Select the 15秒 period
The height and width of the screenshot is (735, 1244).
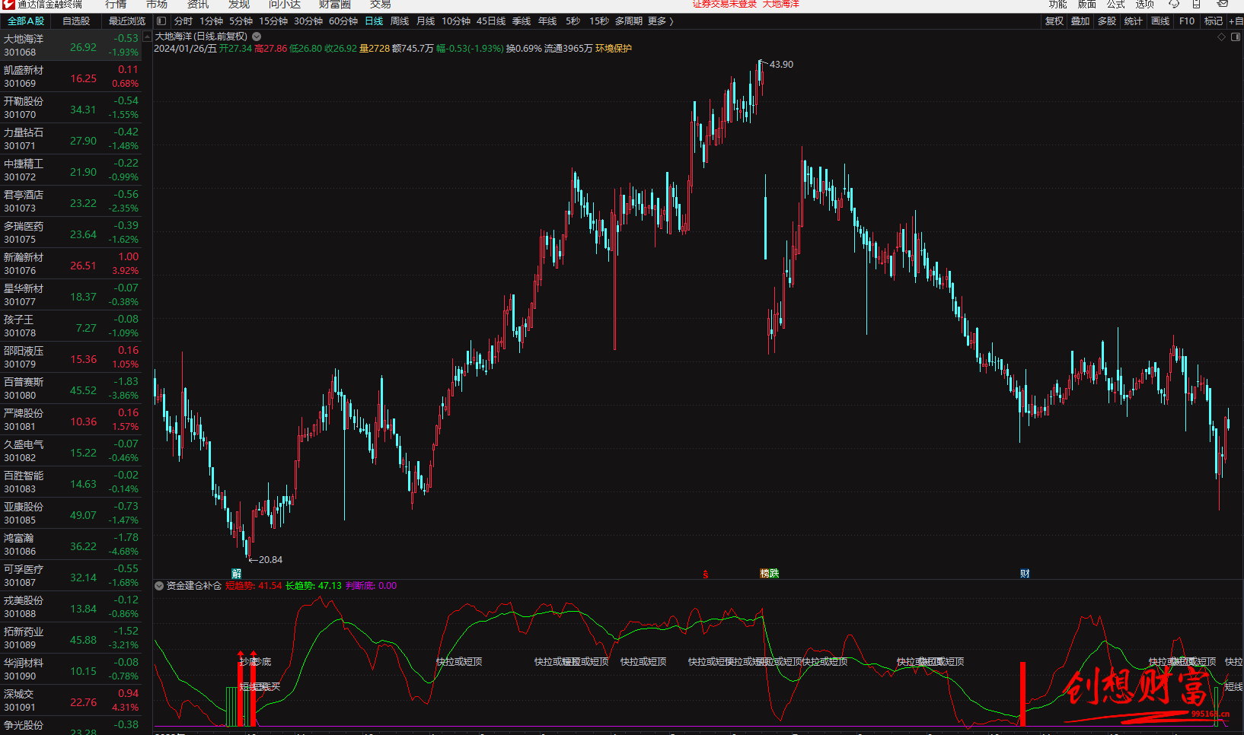tap(599, 21)
